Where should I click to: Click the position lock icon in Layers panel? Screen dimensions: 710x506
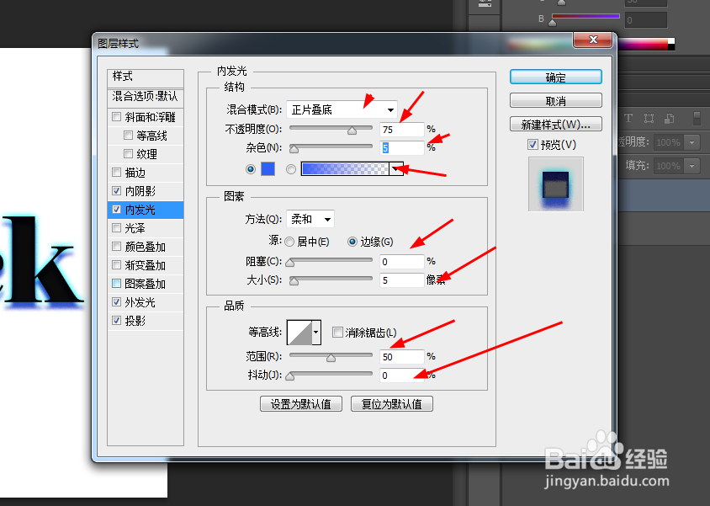[649, 118]
